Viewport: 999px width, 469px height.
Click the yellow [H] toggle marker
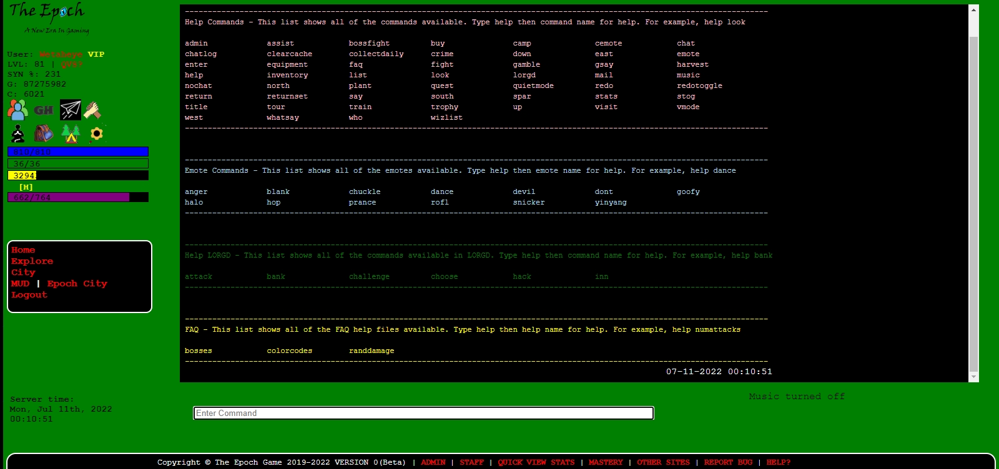(26, 187)
